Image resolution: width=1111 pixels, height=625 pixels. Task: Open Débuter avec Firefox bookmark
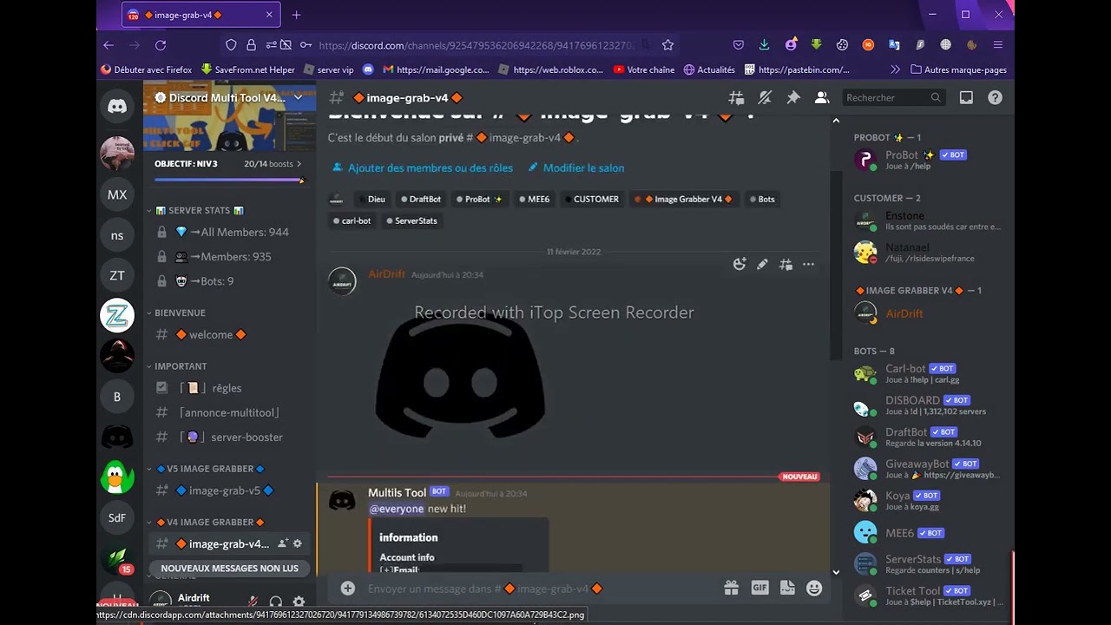[147, 69]
